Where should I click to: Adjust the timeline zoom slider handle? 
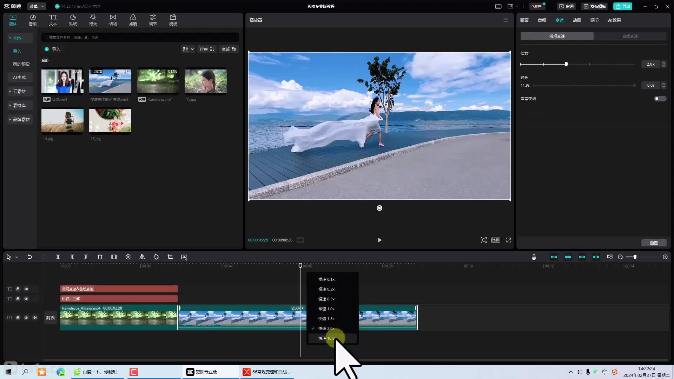click(635, 257)
